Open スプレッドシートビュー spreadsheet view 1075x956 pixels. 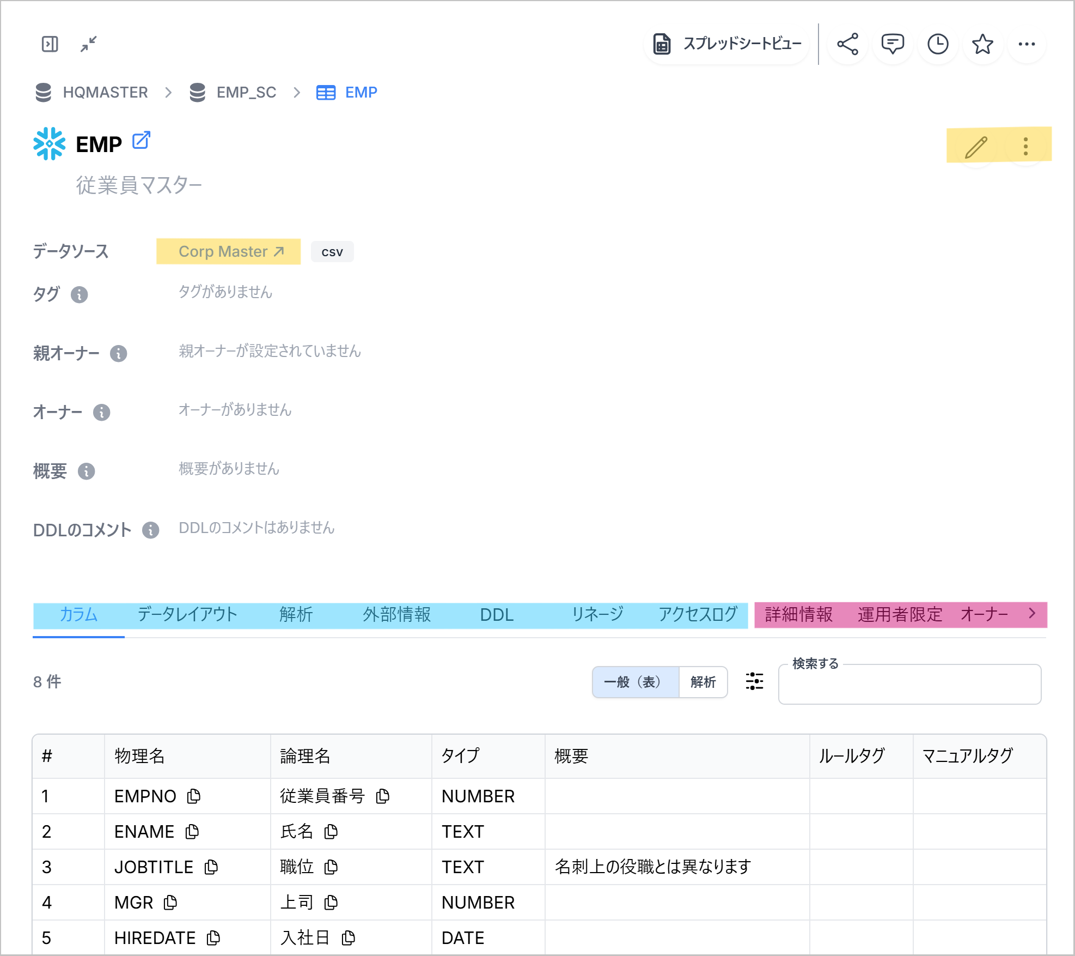click(727, 44)
